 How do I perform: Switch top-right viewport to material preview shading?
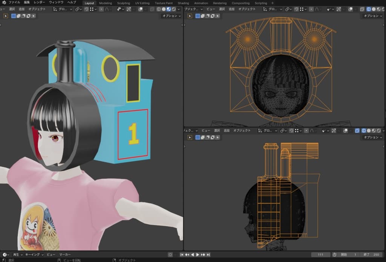(378, 9)
